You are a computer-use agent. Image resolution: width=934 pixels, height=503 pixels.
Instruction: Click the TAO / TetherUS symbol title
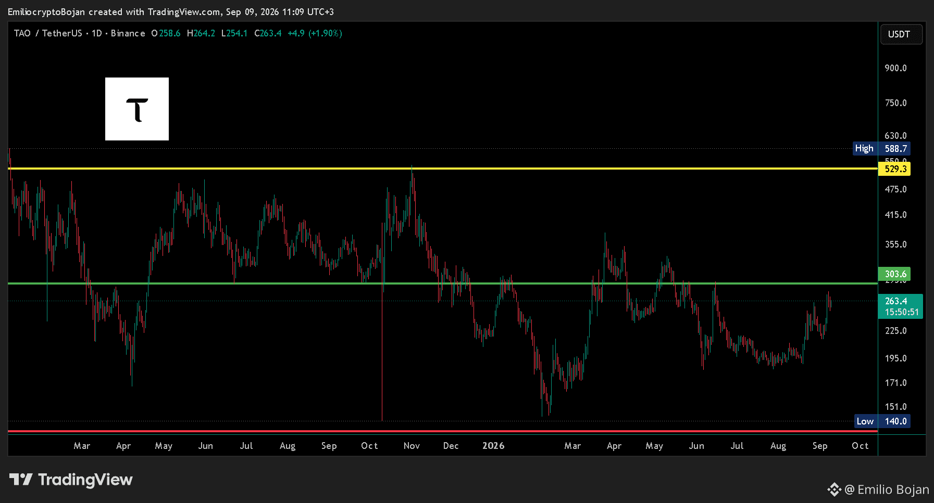(48, 33)
